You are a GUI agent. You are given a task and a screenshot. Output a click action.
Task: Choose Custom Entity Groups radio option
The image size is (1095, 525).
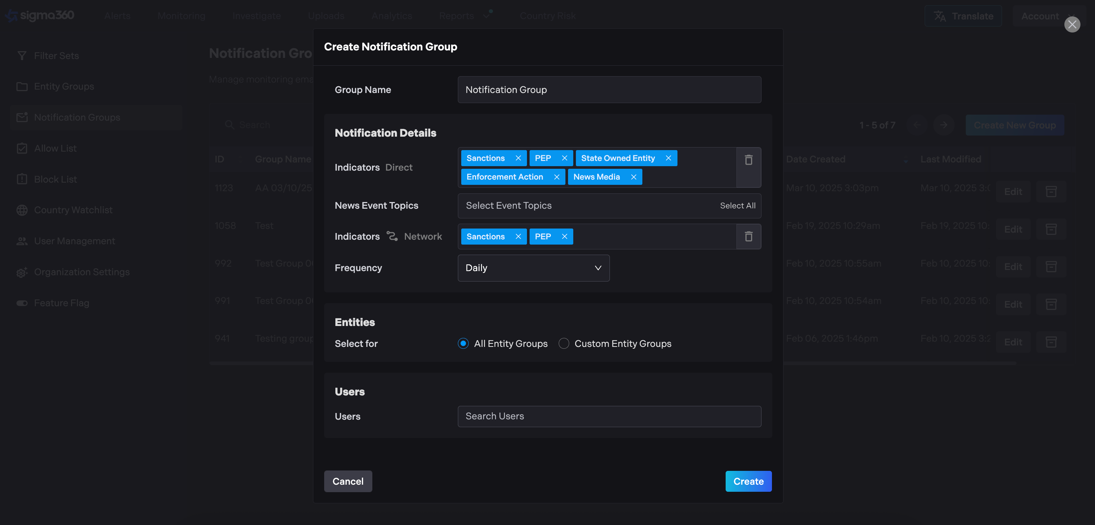click(x=563, y=344)
